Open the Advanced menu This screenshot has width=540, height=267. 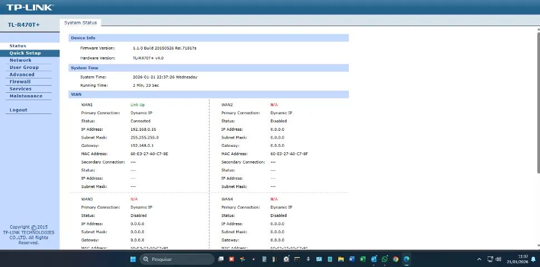point(22,75)
